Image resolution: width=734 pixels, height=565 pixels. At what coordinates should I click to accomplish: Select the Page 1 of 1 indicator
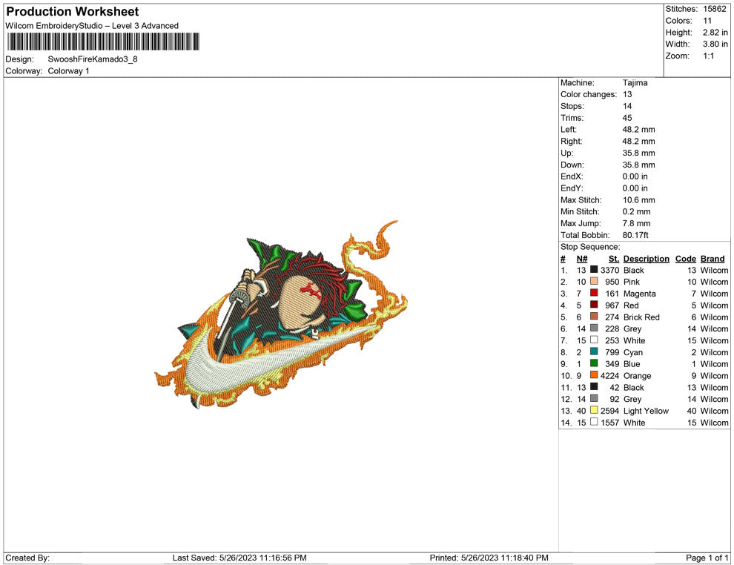point(707,558)
